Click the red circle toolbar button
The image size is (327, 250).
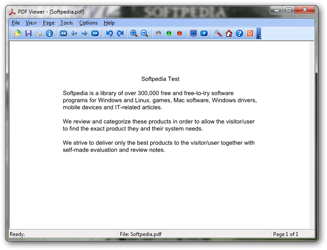click(179, 33)
